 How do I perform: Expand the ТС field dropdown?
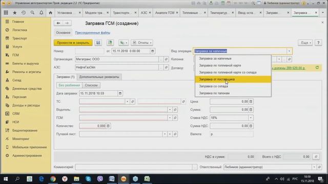tap(127, 102)
